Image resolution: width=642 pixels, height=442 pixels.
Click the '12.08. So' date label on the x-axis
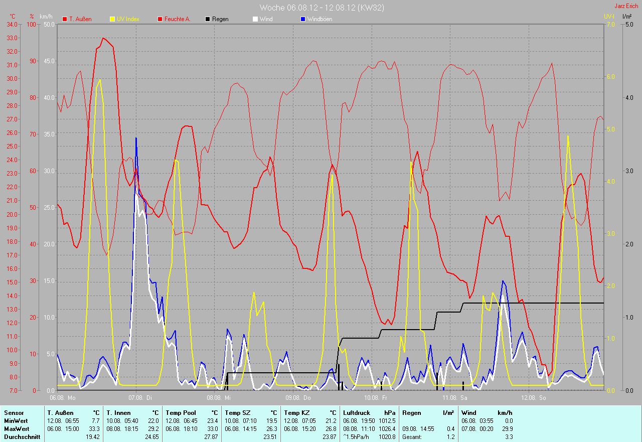[534, 397]
